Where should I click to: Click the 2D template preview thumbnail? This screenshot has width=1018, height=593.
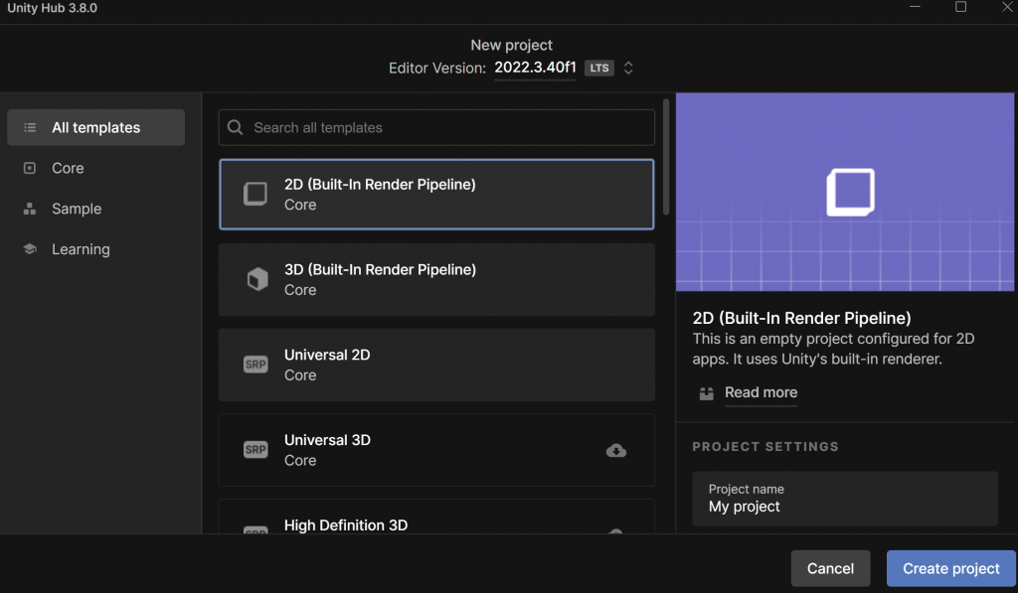pyautogui.click(x=845, y=192)
